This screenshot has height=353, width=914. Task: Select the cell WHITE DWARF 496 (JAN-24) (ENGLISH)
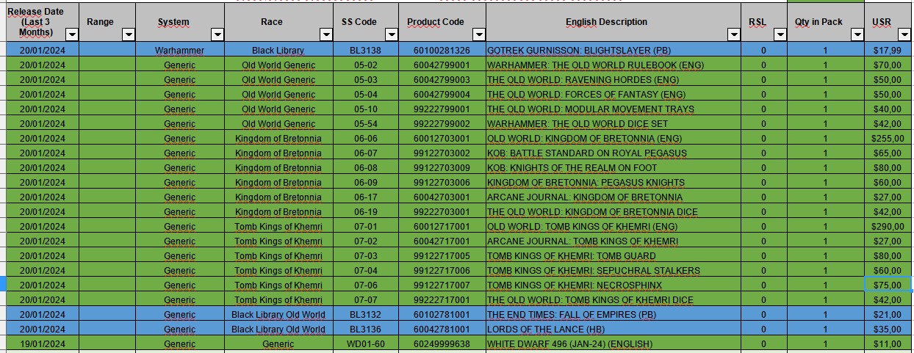[613, 343]
